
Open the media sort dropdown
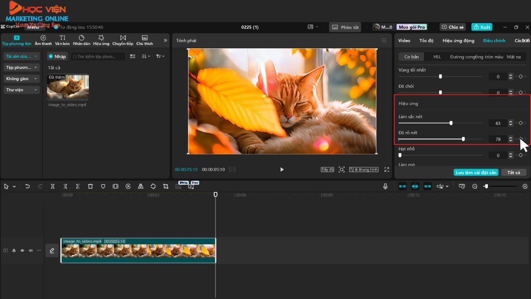(146, 56)
